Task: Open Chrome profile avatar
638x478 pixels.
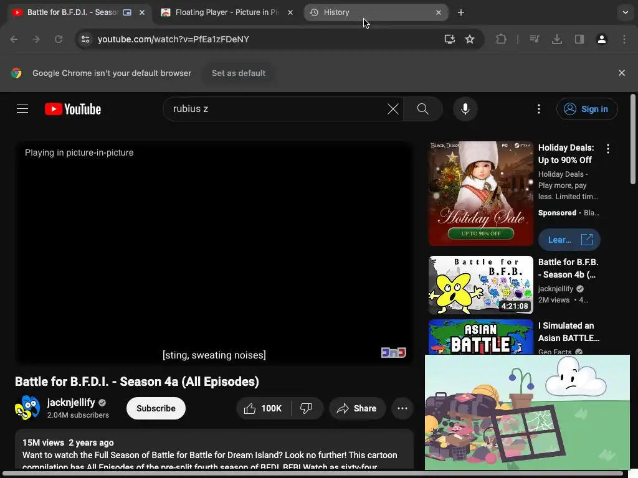Action: point(601,39)
